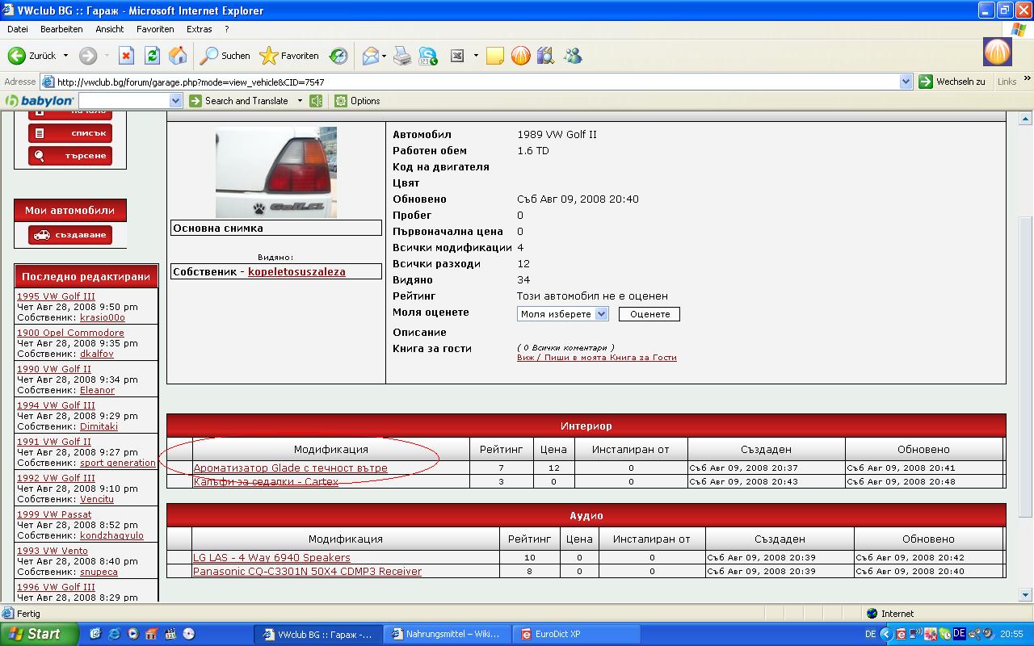
Task: Stop loading with the red X icon
Action: tap(126, 56)
